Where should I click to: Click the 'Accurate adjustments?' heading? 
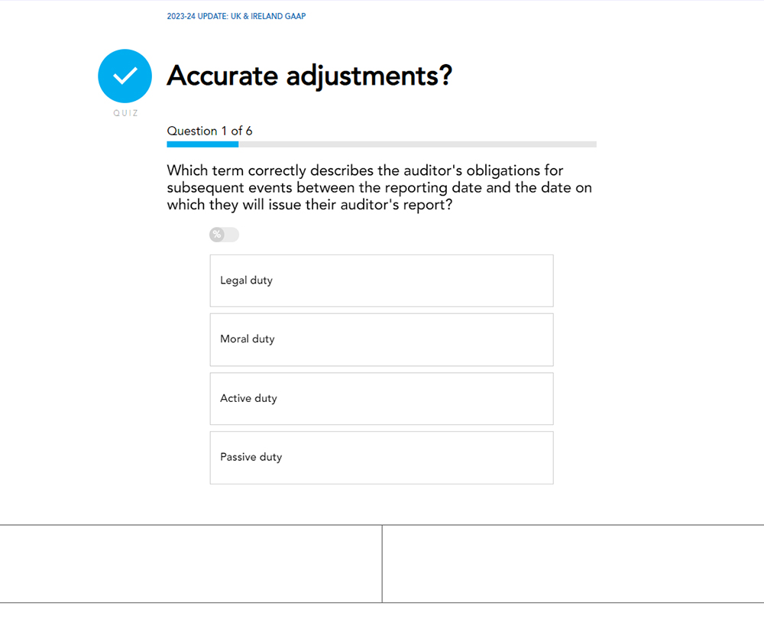[x=309, y=76]
